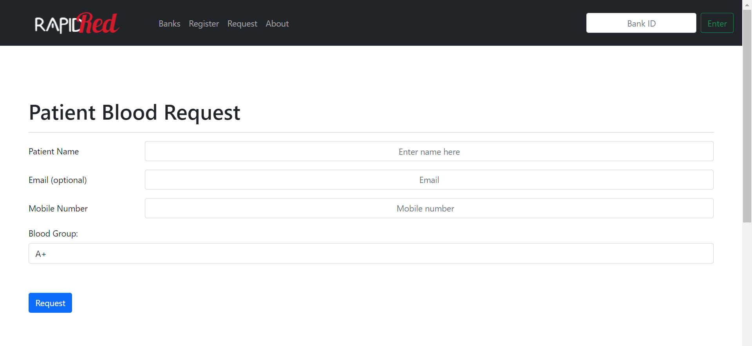Click the green Enter button
This screenshot has width=752, height=346.
coord(717,23)
